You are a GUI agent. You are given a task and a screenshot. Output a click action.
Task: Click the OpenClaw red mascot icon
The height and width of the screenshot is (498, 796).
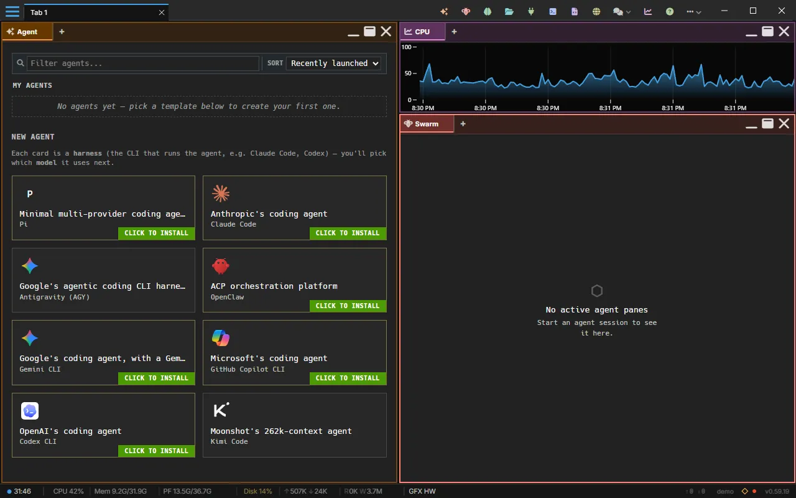220,266
